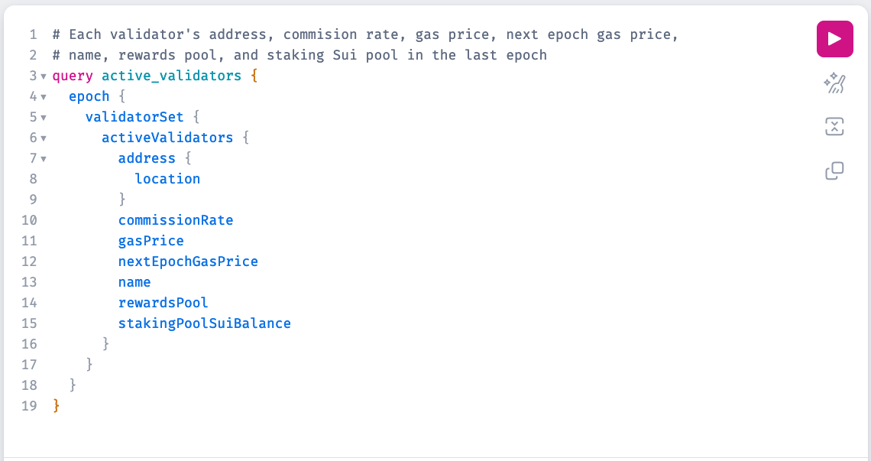Click the name field on line 13

pyautogui.click(x=134, y=282)
